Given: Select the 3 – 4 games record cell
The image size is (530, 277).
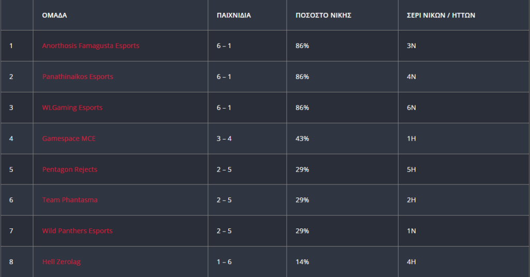Looking at the screenshot, I should (x=247, y=138).
